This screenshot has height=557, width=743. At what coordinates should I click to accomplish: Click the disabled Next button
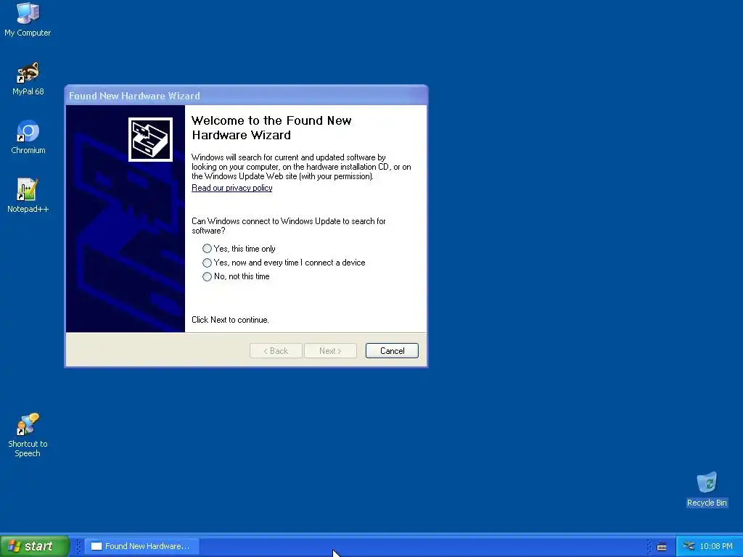click(x=330, y=351)
